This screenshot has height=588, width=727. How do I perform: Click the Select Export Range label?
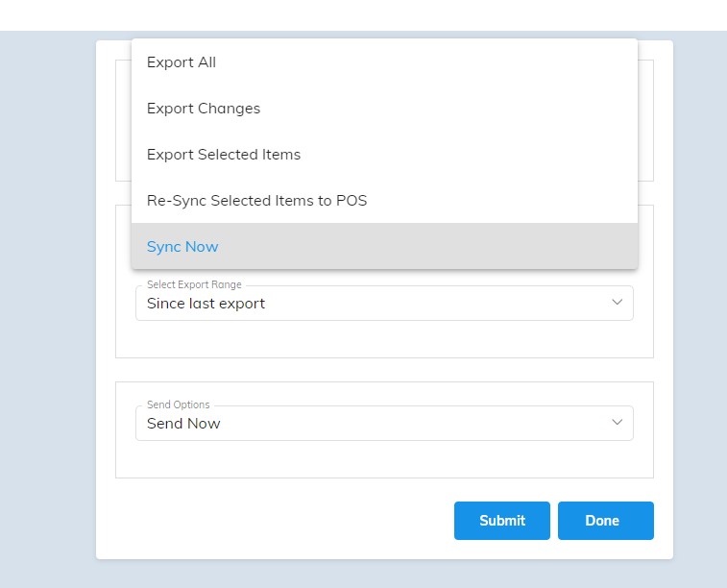(194, 284)
